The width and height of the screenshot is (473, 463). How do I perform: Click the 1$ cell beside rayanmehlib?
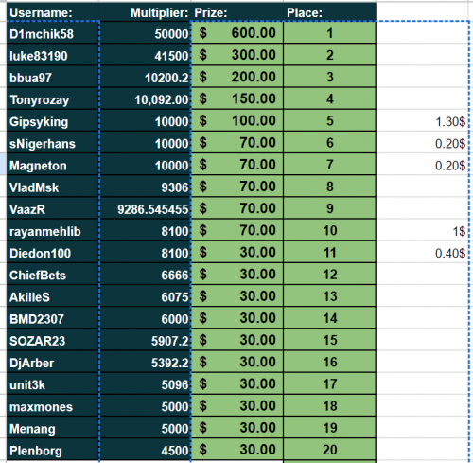422,230
